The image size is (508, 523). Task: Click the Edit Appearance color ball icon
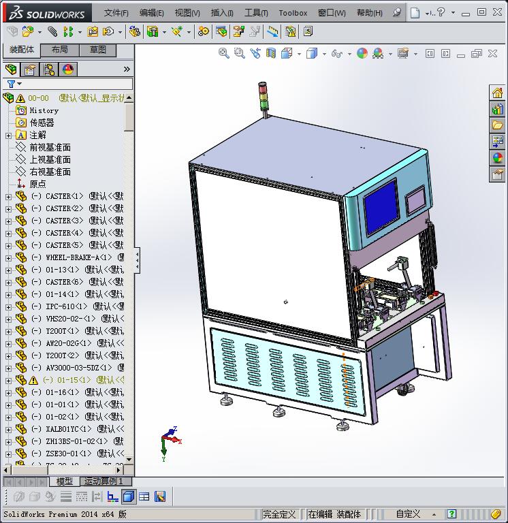pos(362,53)
